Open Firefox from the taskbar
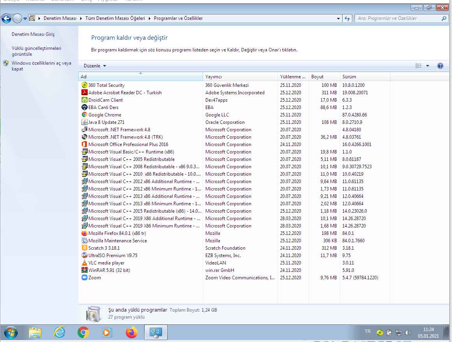The width and height of the screenshot is (452, 342). coord(131,333)
